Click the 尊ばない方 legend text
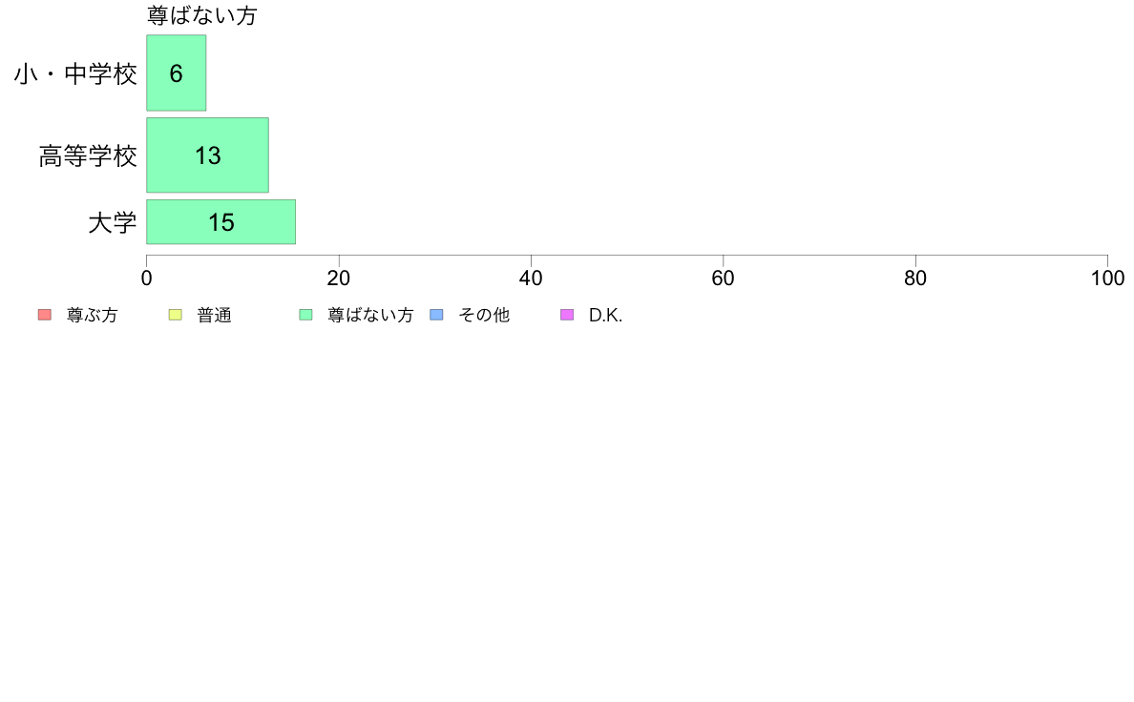The width and height of the screenshot is (1134, 702). [x=370, y=315]
